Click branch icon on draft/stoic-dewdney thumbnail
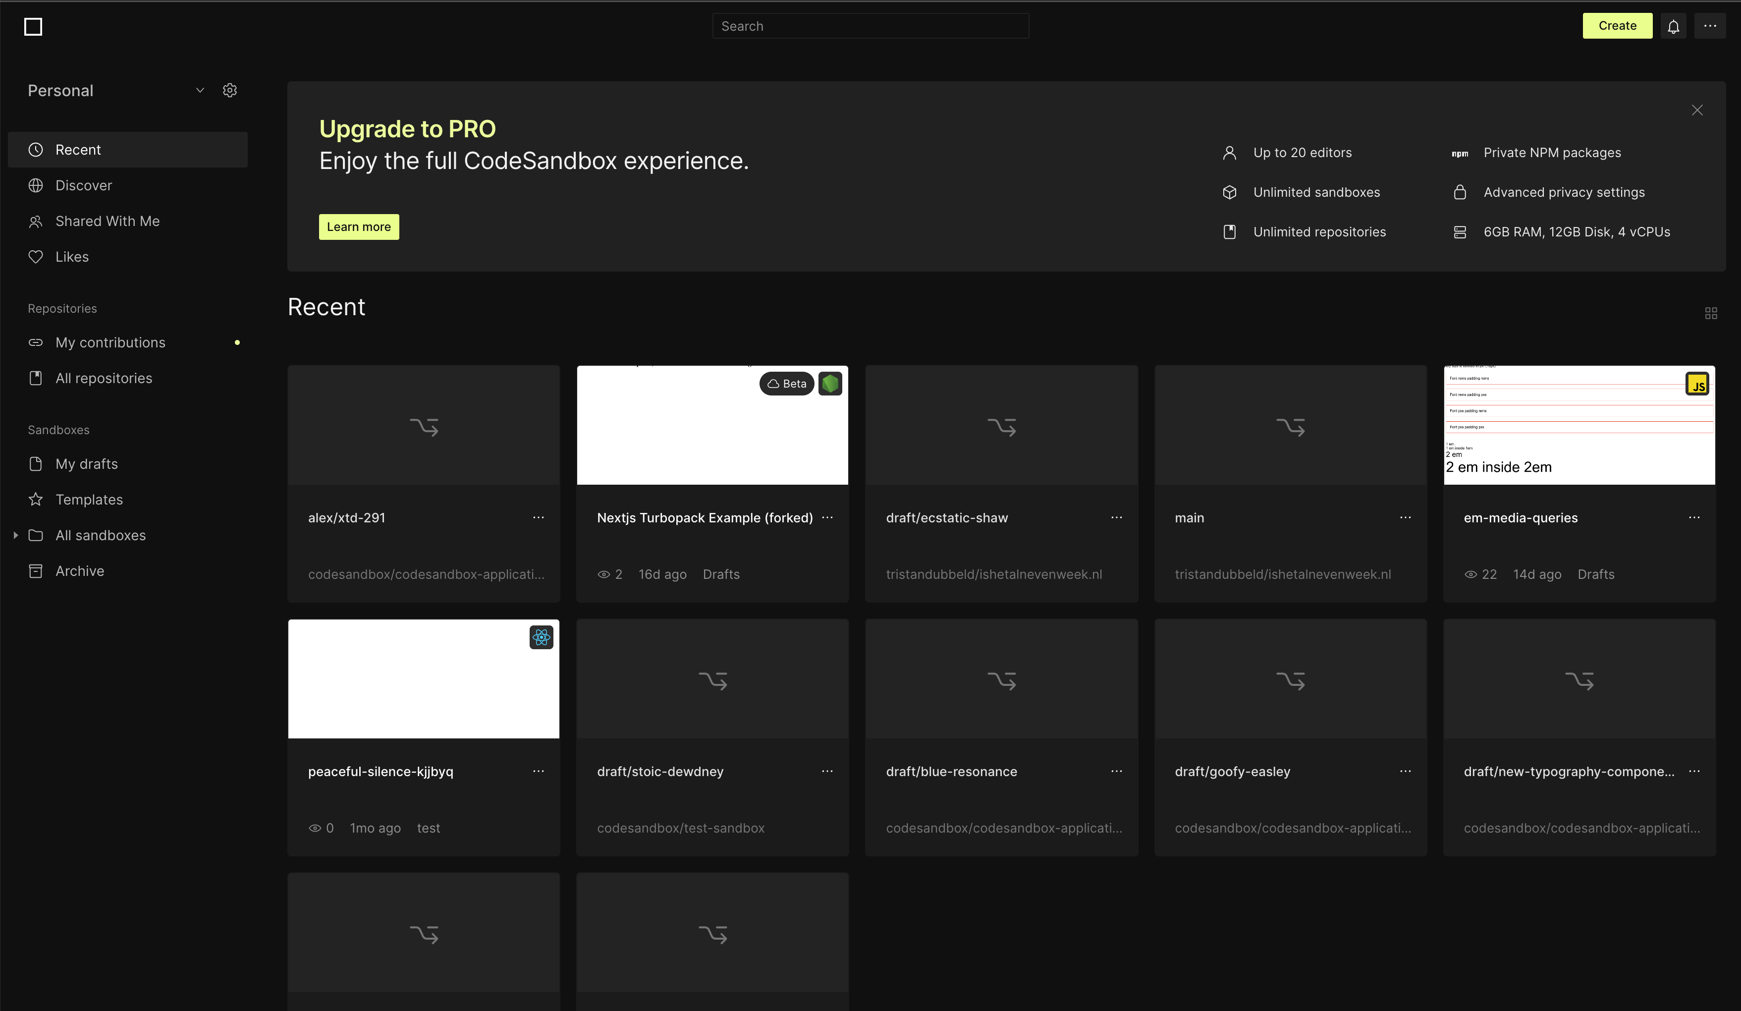This screenshot has width=1741, height=1011. pyautogui.click(x=713, y=680)
